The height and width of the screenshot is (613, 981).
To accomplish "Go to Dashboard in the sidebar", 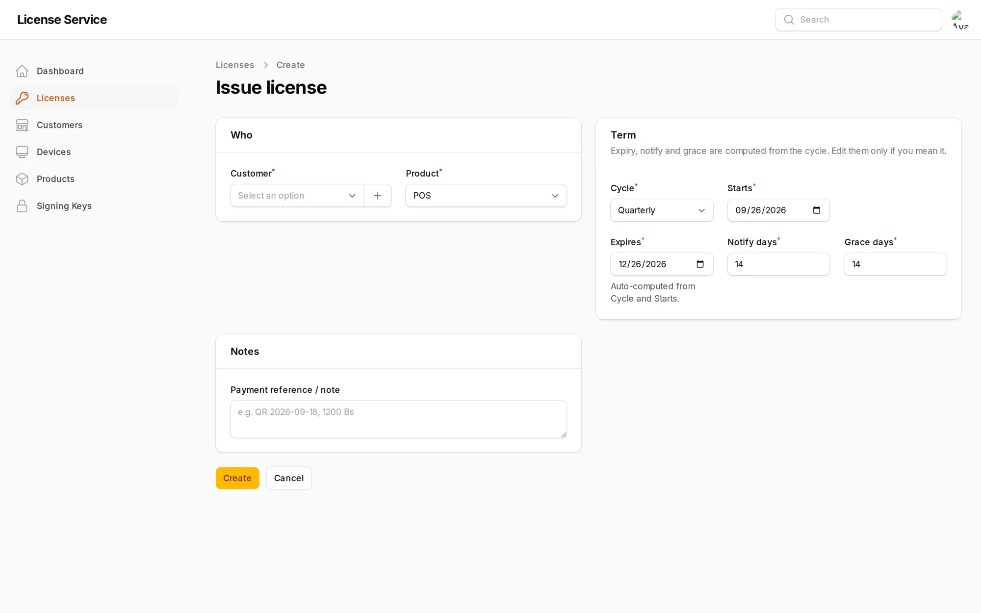I will coord(93,71).
